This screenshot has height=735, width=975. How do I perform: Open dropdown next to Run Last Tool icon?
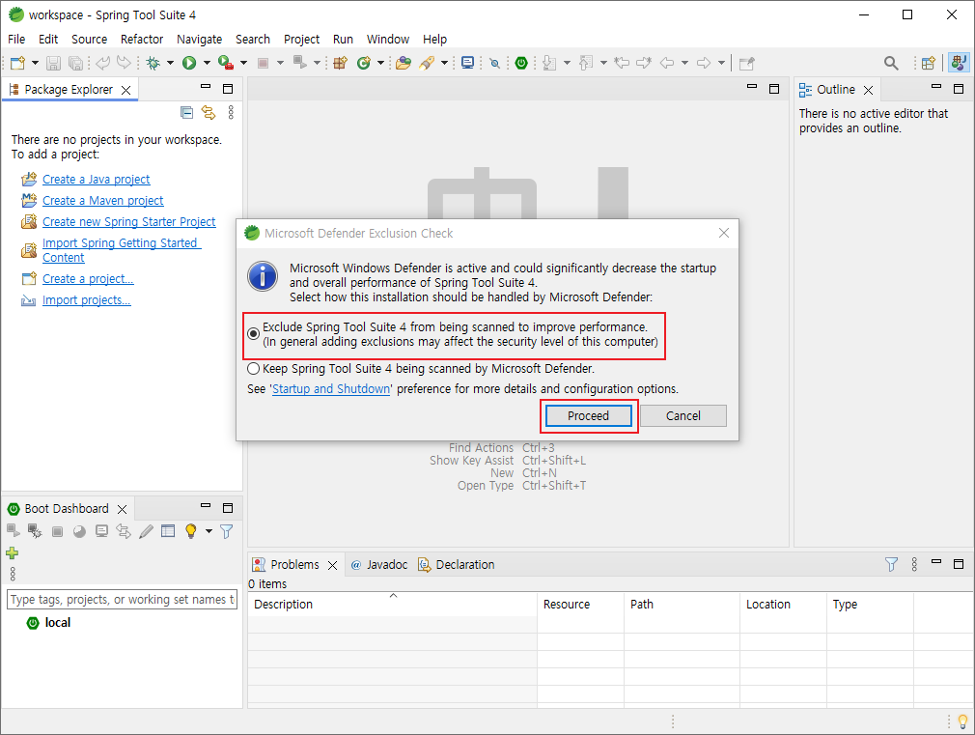[243, 63]
